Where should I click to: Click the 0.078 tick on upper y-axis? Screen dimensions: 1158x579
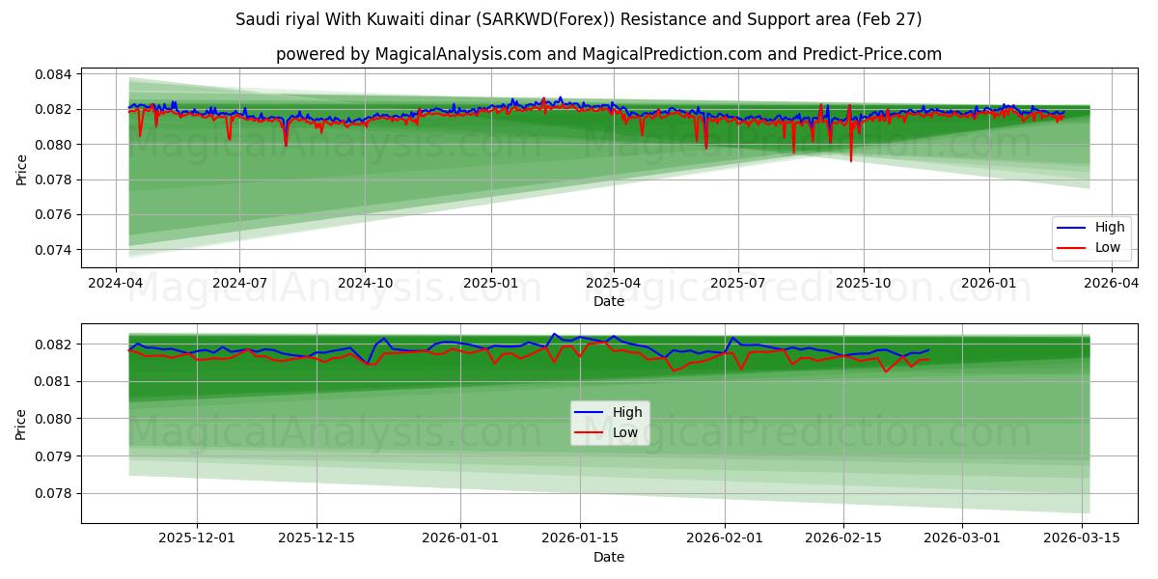pos(54,179)
